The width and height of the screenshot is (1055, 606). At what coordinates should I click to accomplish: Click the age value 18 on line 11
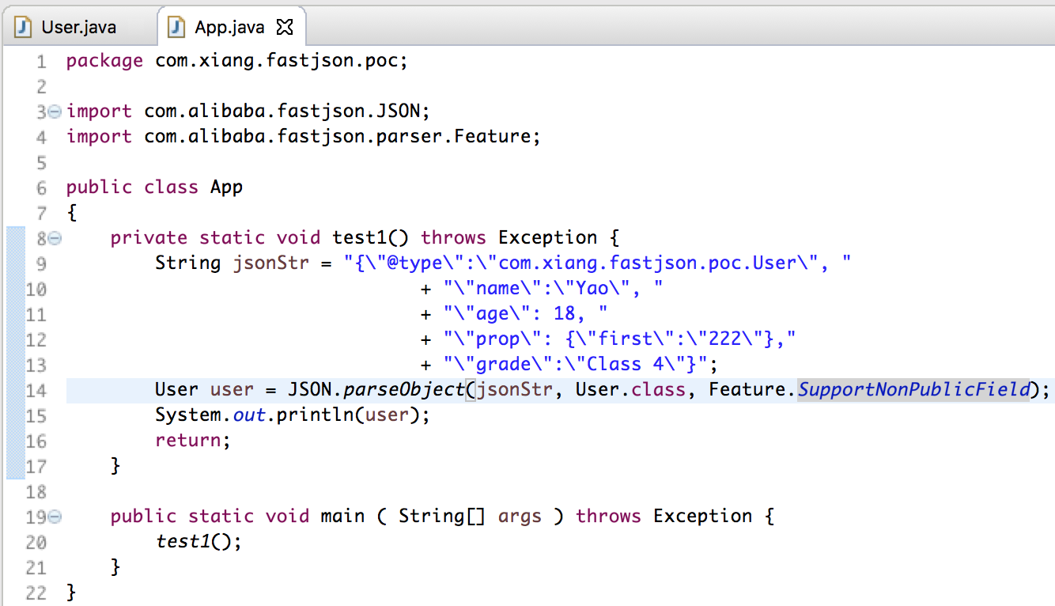point(565,314)
